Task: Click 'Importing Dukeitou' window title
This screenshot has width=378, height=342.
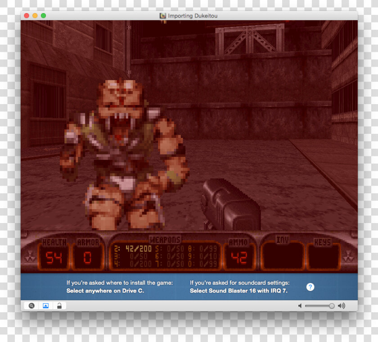Action: coord(193,16)
